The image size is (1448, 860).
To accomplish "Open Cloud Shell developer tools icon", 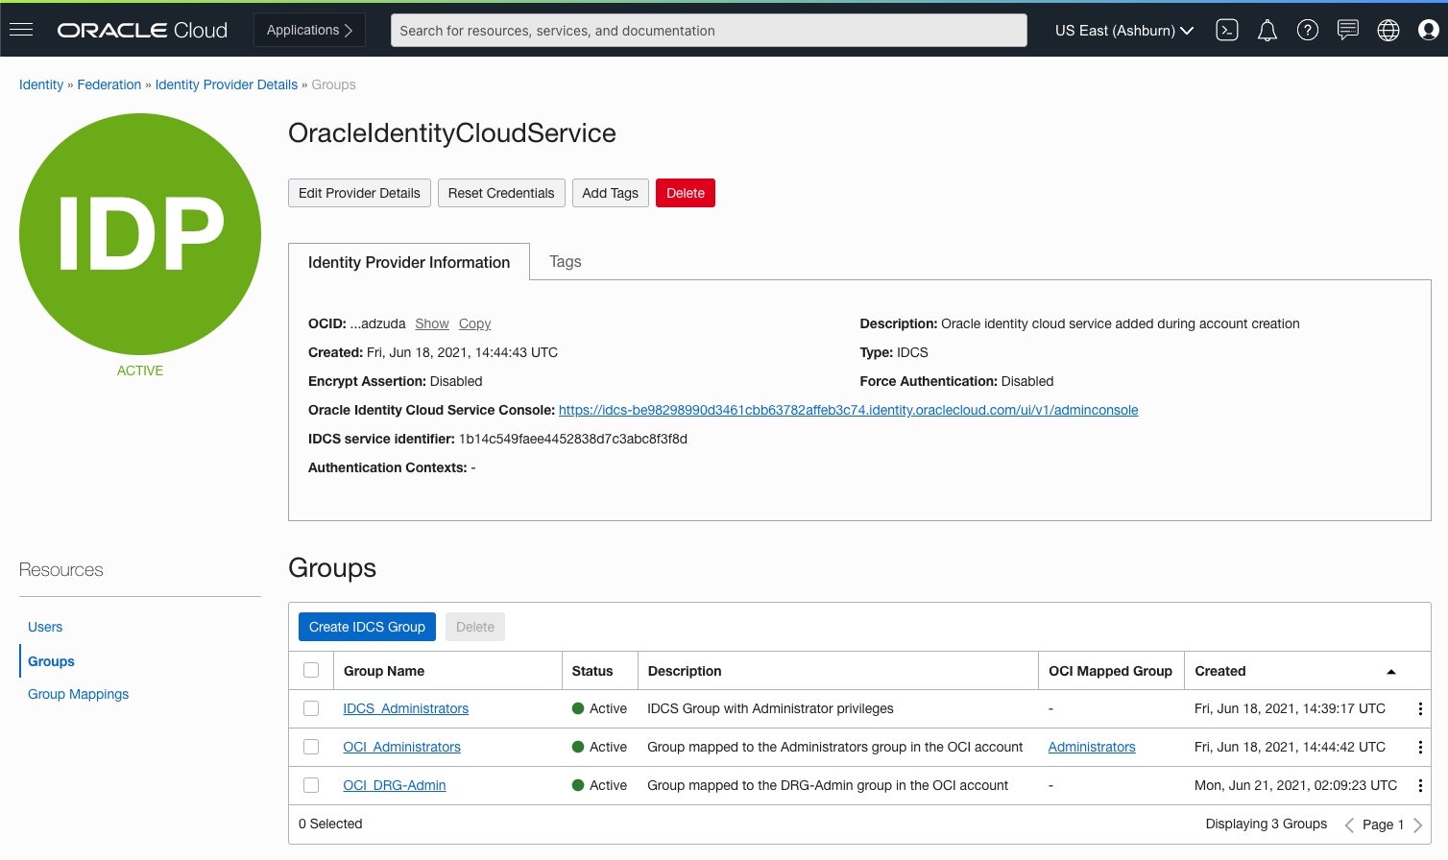I will click(x=1227, y=31).
